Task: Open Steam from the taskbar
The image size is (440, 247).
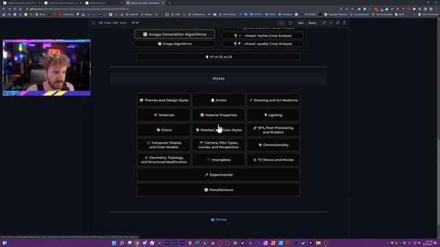Action: 303,243
